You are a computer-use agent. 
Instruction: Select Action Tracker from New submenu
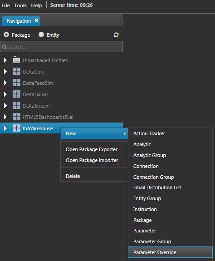click(170, 133)
